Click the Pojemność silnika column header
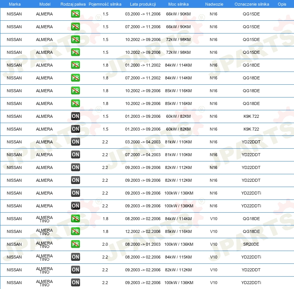Screen dimensions: 294x289 point(105,4)
